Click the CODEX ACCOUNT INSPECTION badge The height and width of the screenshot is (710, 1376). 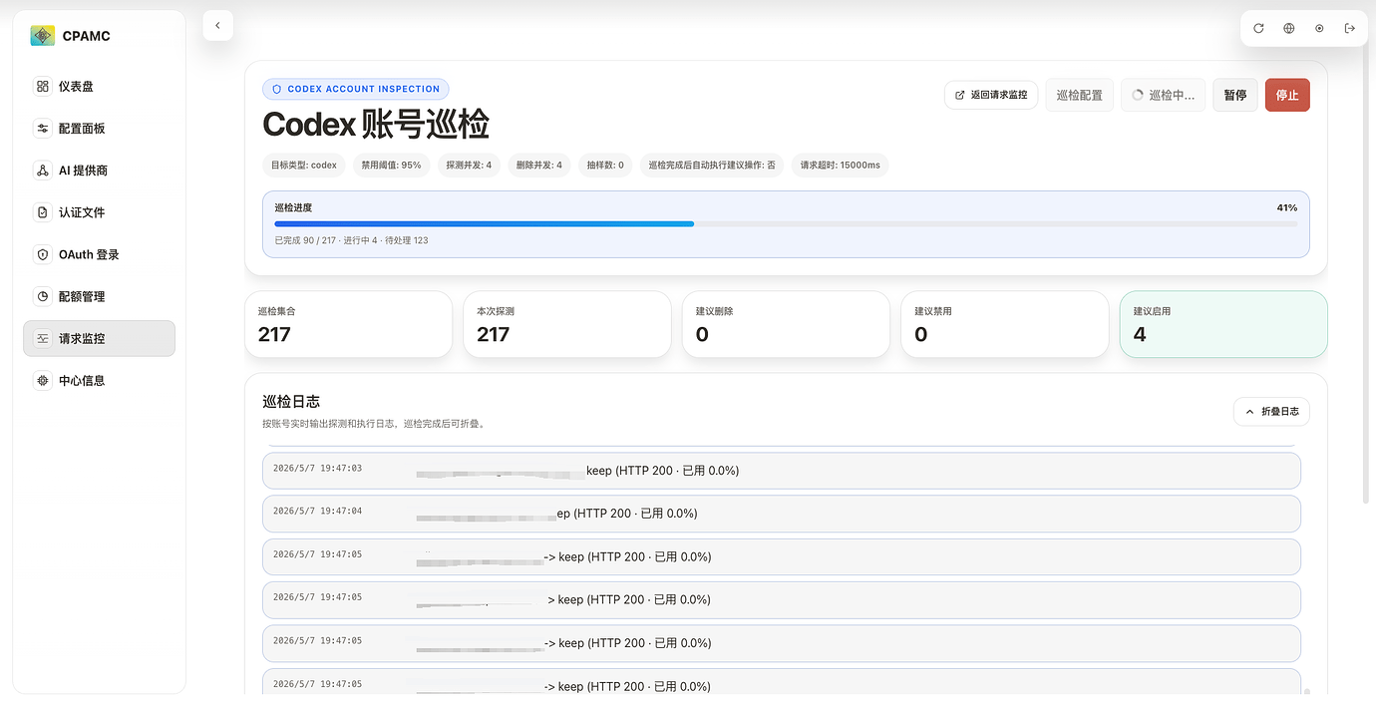pyautogui.click(x=356, y=89)
